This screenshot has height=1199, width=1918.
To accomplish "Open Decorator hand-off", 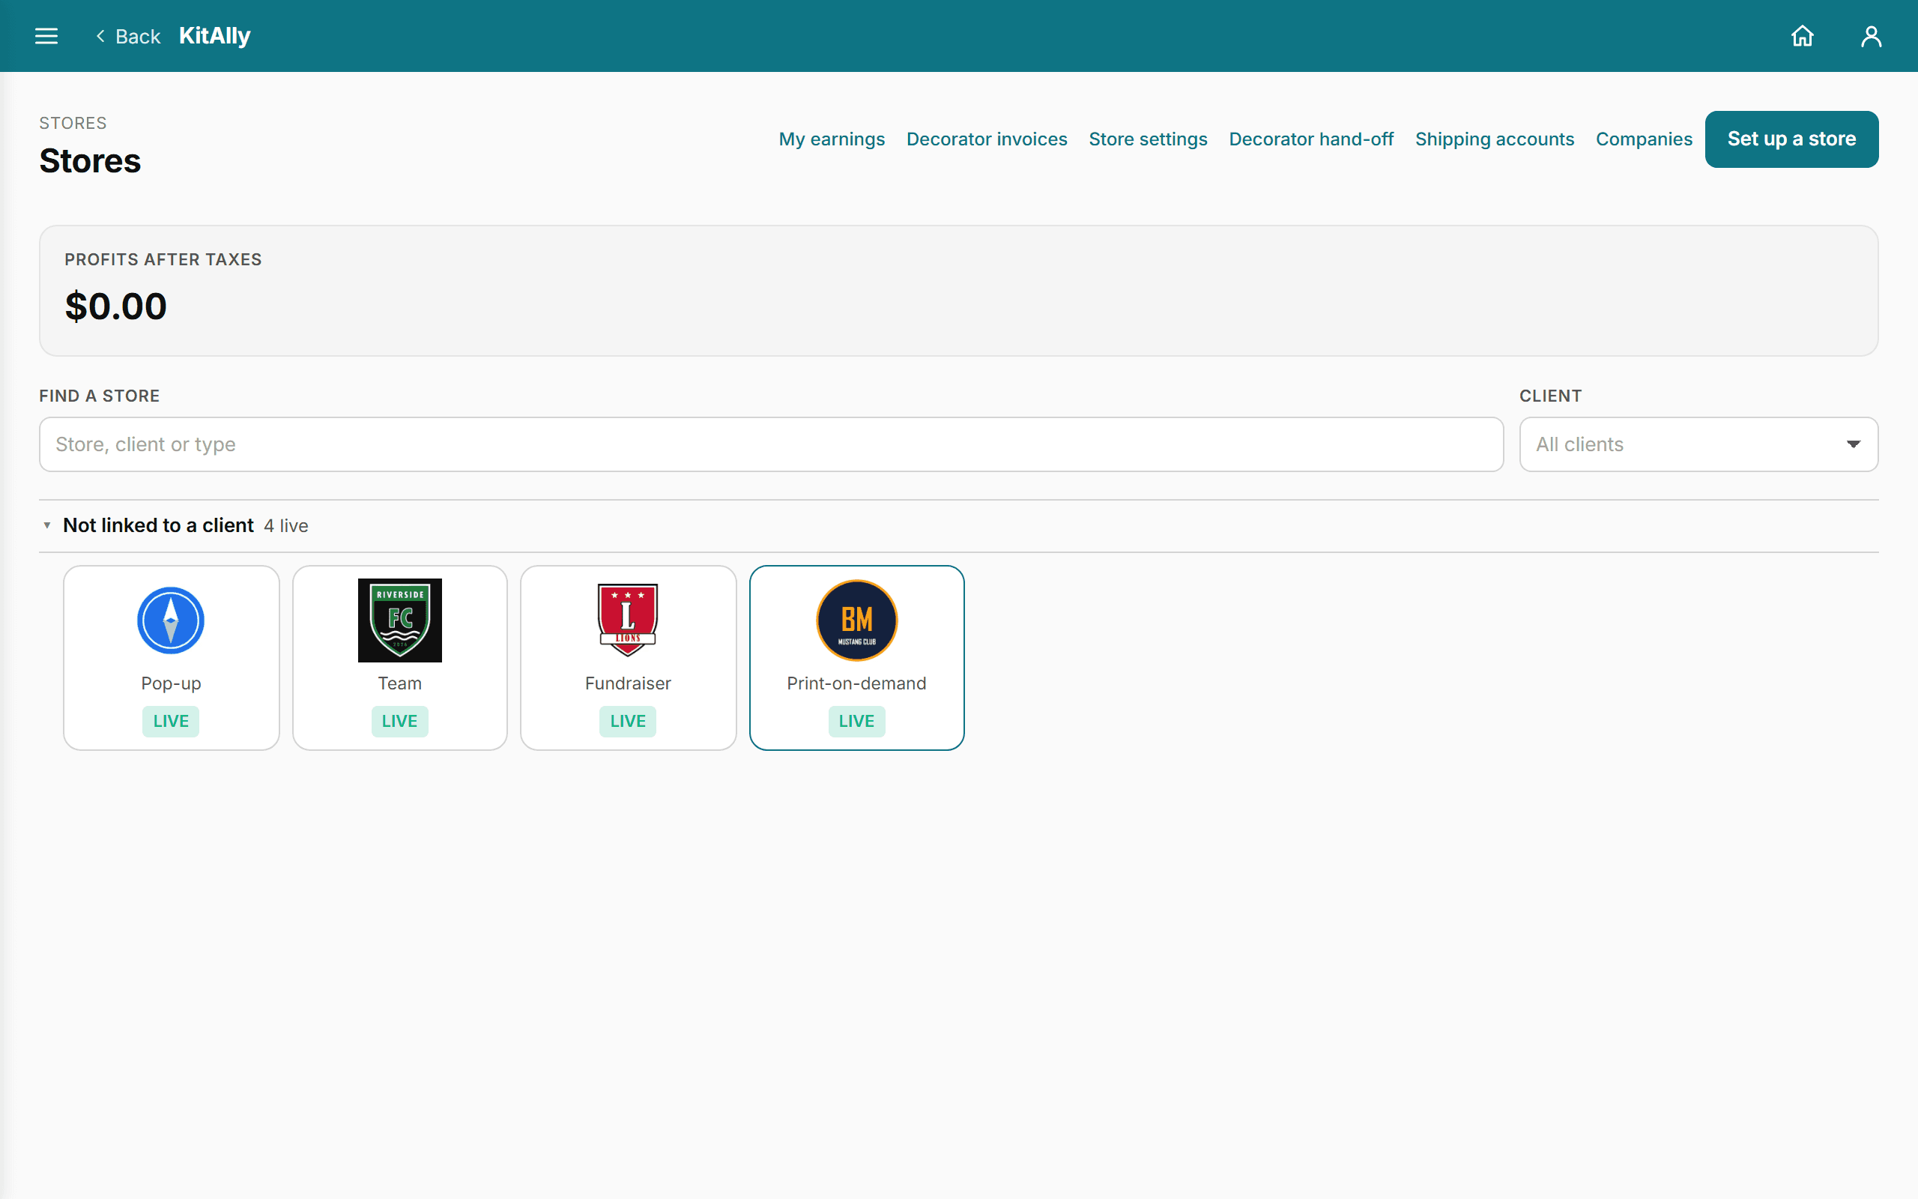I will [x=1311, y=139].
